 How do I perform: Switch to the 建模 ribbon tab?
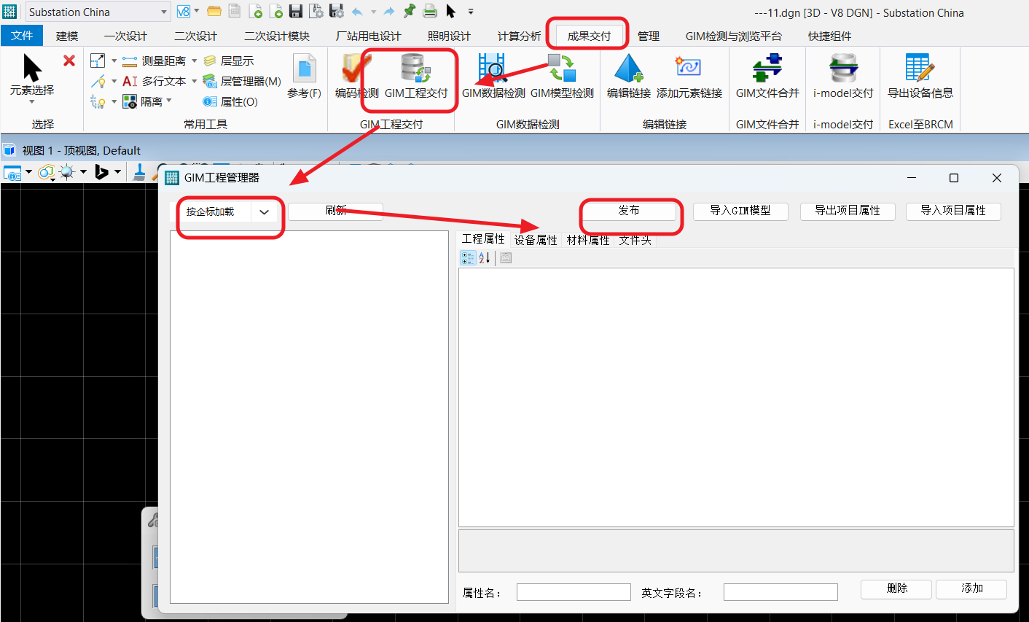(67, 36)
